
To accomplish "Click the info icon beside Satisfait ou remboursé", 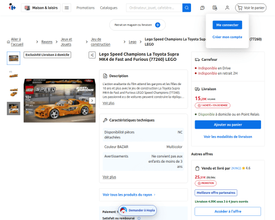I will click(x=139, y=218).
